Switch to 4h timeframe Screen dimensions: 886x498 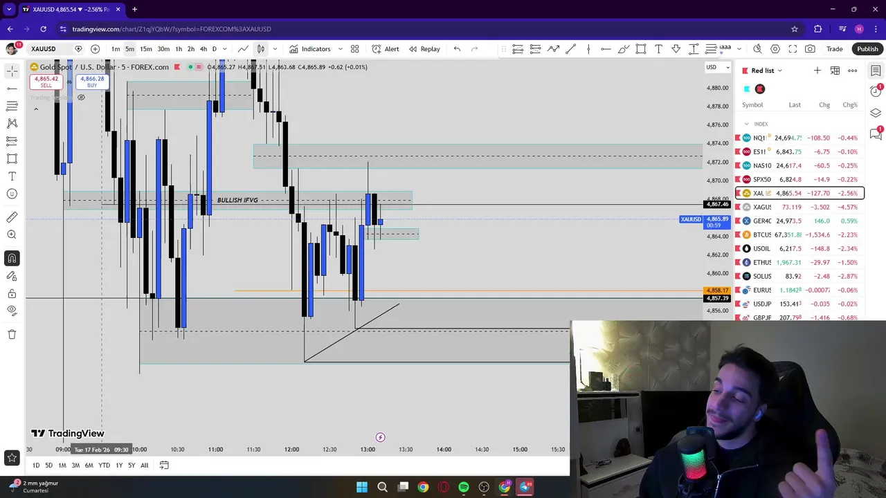(x=204, y=49)
